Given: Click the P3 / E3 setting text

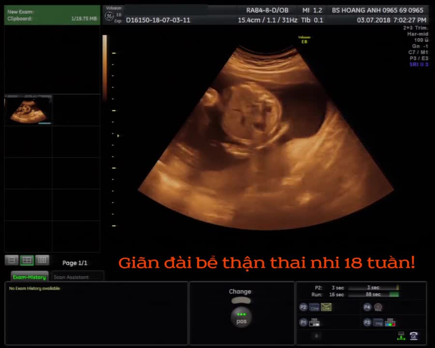Looking at the screenshot, I should pyautogui.click(x=419, y=58).
